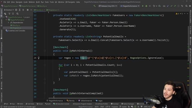
Task: Click the expand all icon in the Solution panel
Action: pyautogui.click(x=19, y=10)
